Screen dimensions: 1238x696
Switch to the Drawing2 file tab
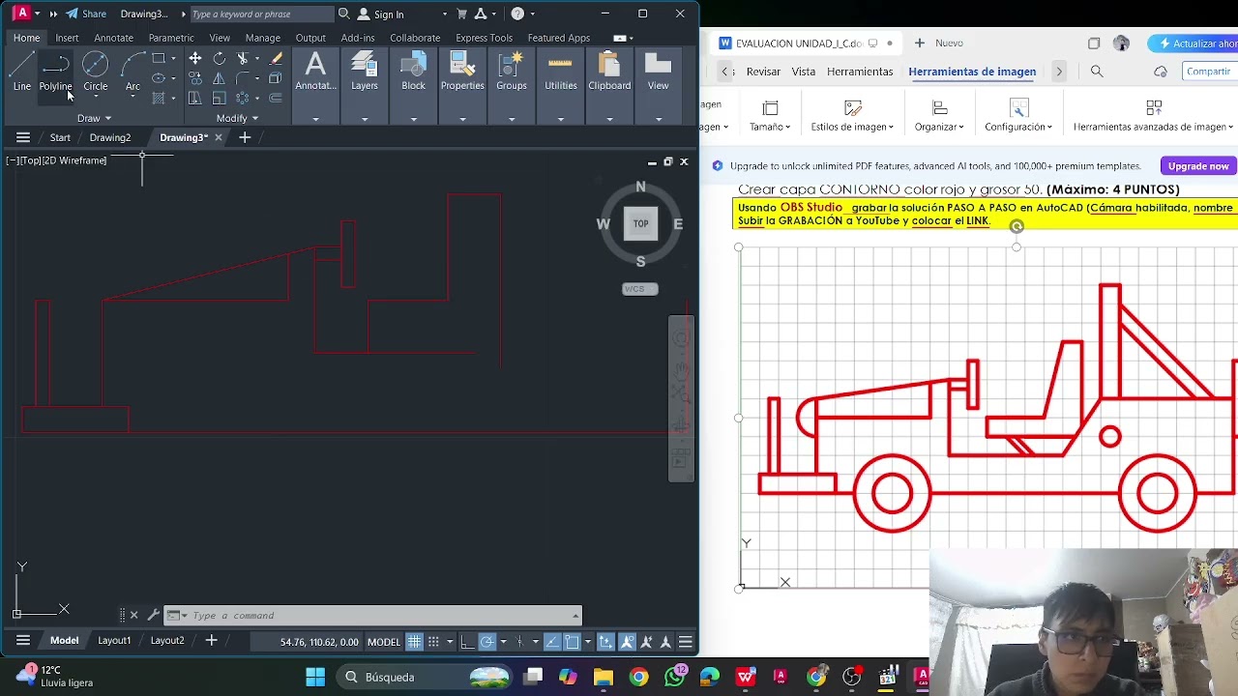[x=110, y=137]
